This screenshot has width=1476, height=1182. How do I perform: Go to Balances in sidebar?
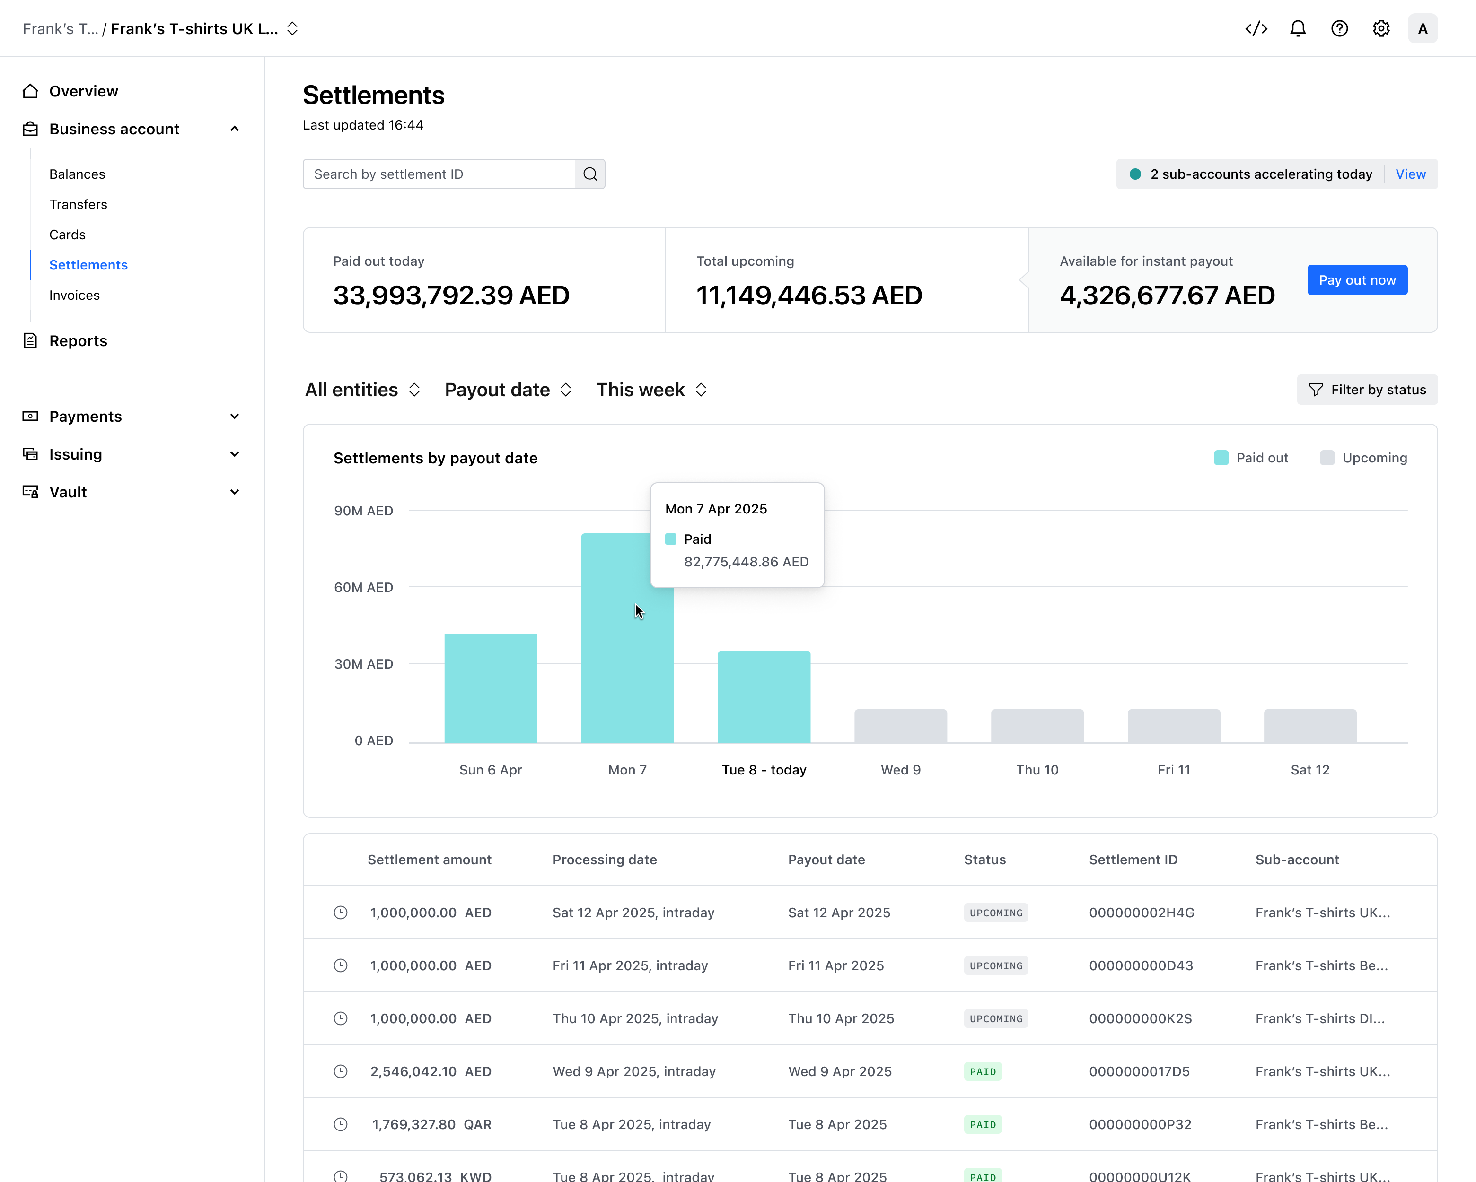(x=78, y=174)
